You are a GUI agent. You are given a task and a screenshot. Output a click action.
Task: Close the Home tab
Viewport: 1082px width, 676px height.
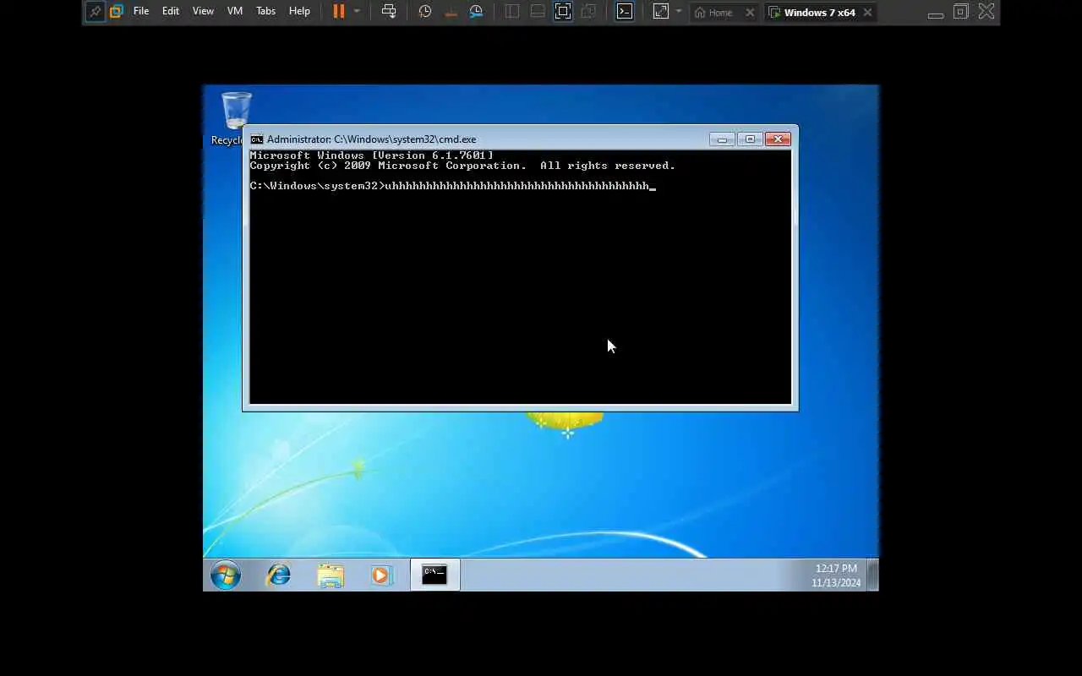750,13
